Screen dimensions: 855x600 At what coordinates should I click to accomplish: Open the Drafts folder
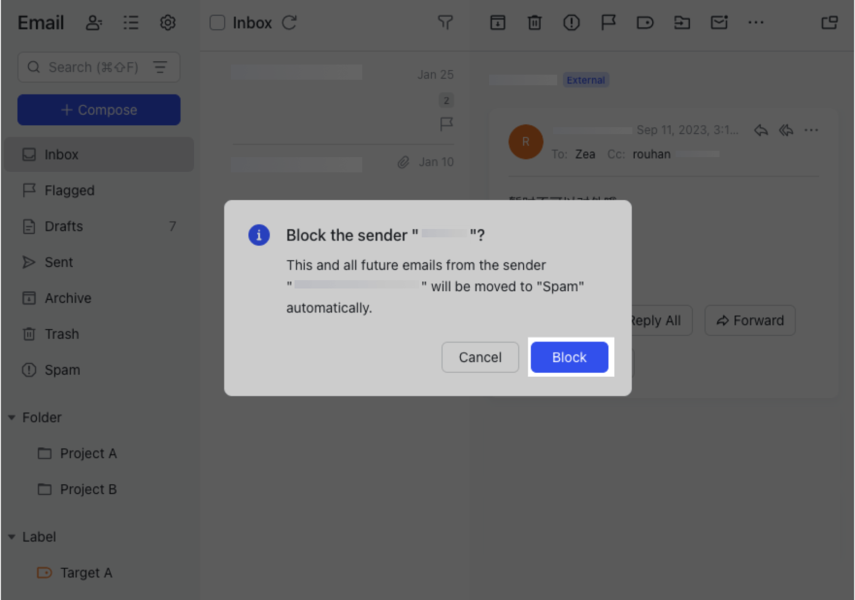[64, 226]
